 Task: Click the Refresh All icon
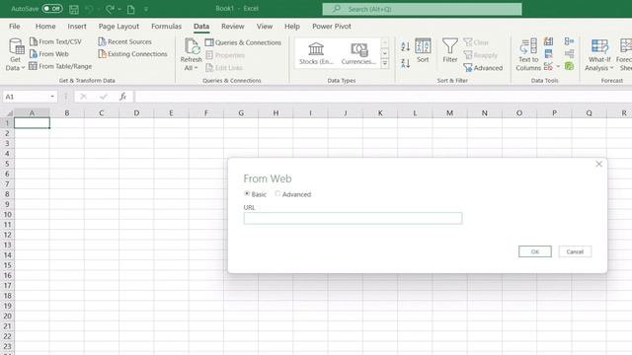pyautogui.click(x=192, y=46)
